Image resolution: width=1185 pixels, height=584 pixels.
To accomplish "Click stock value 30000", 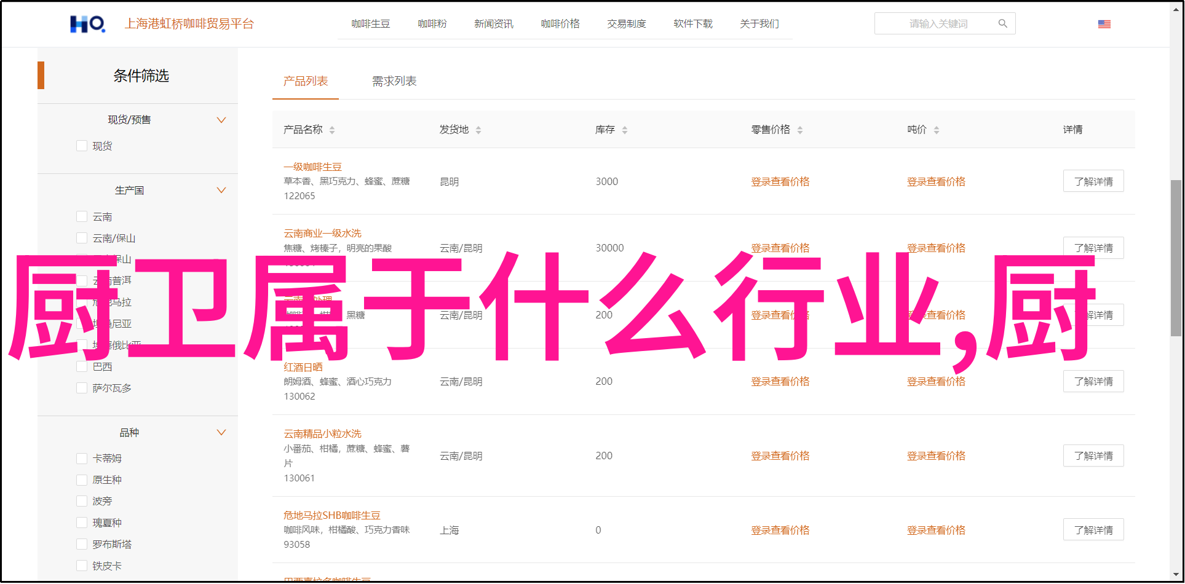I will (609, 248).
